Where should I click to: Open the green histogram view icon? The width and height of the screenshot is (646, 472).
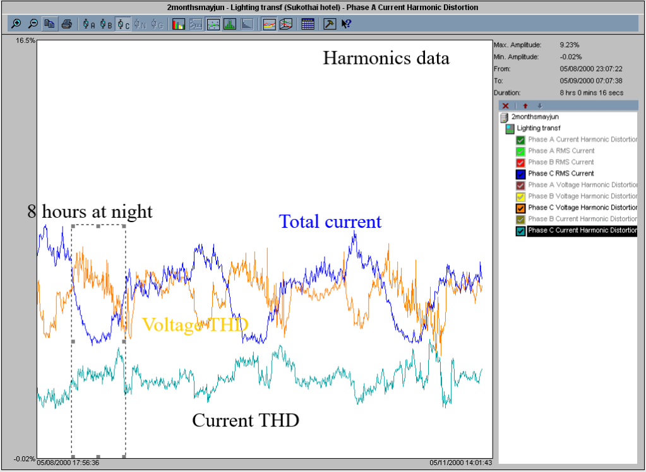coord(230,24)
